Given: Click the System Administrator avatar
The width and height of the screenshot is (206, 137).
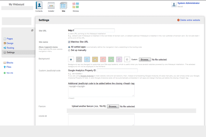Looking at the screenshot, I should click(174, 4).
